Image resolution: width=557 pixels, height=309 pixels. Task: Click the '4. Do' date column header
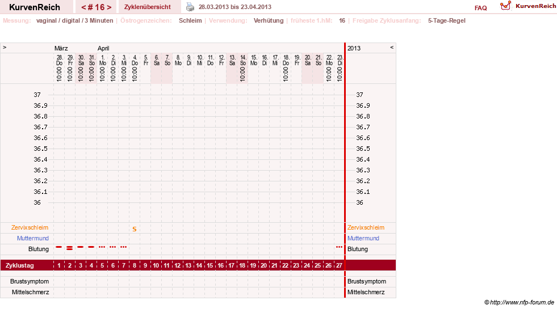(135, 60)
